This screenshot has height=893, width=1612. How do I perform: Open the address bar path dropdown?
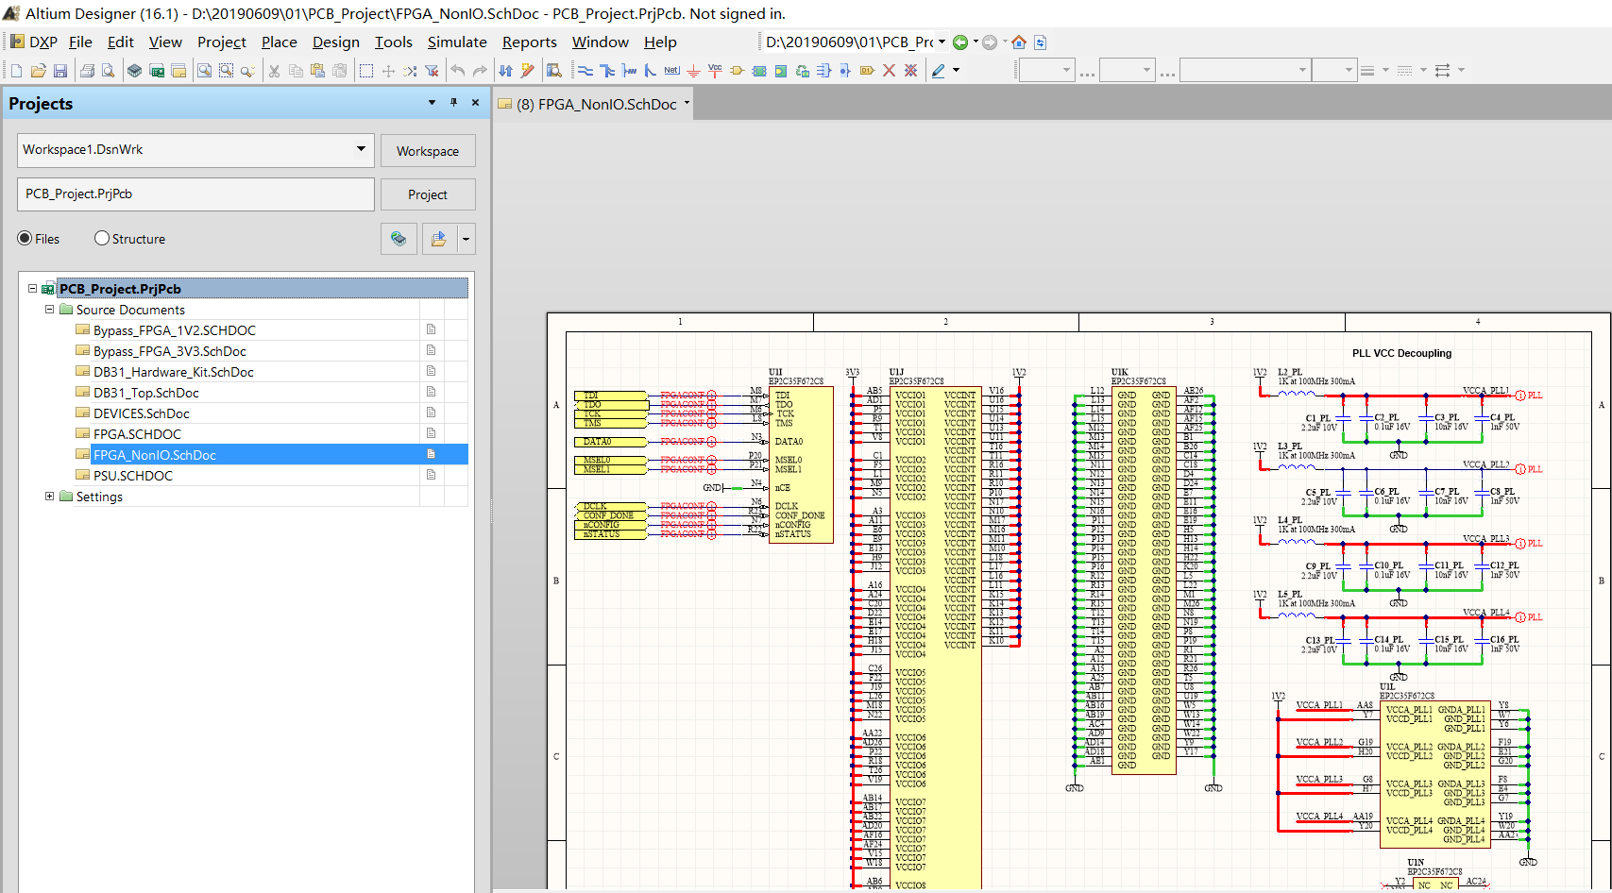click(942, 42)
